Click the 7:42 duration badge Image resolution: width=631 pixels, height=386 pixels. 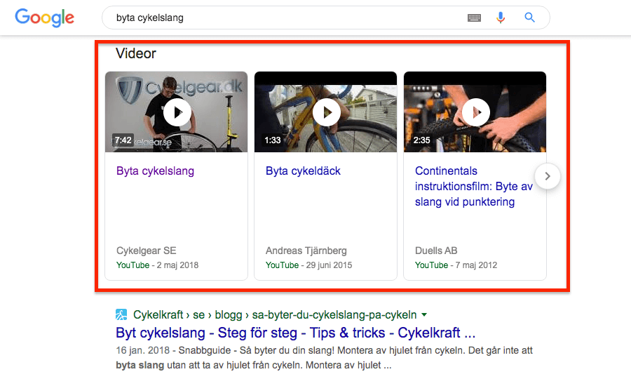(123, 140)
